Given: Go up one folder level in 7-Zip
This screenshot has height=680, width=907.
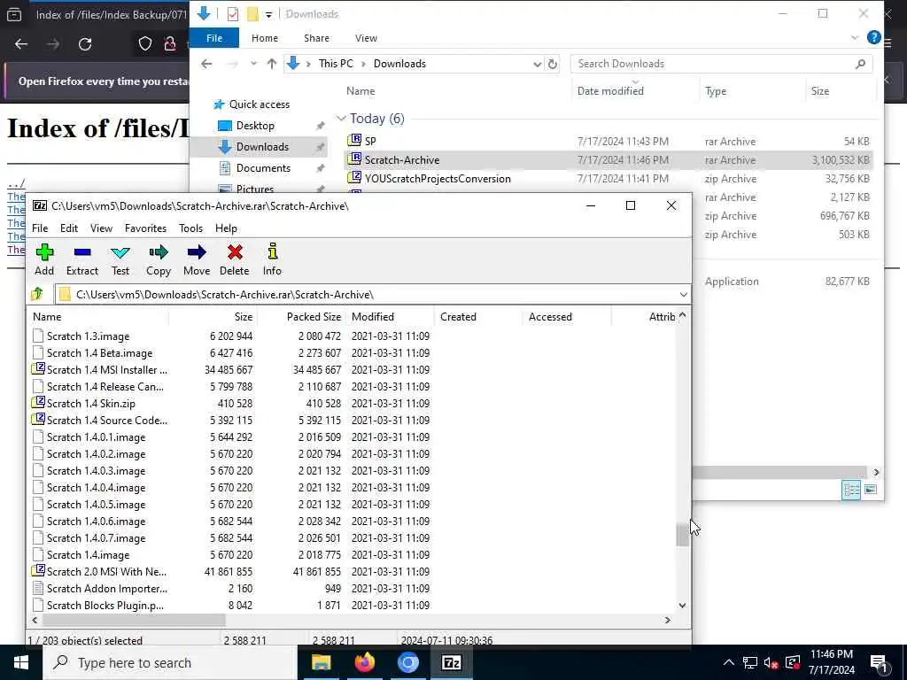Looking at the screenshot, I should [37, 294].
